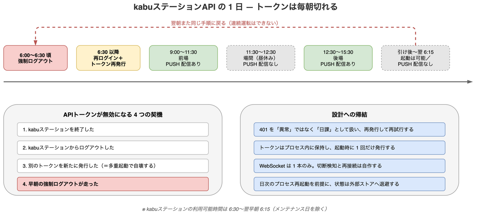Click the footnote about 利用可能時間は 6:30〜翌早朝 6:15
477x214 pixels.
[235, 209]
